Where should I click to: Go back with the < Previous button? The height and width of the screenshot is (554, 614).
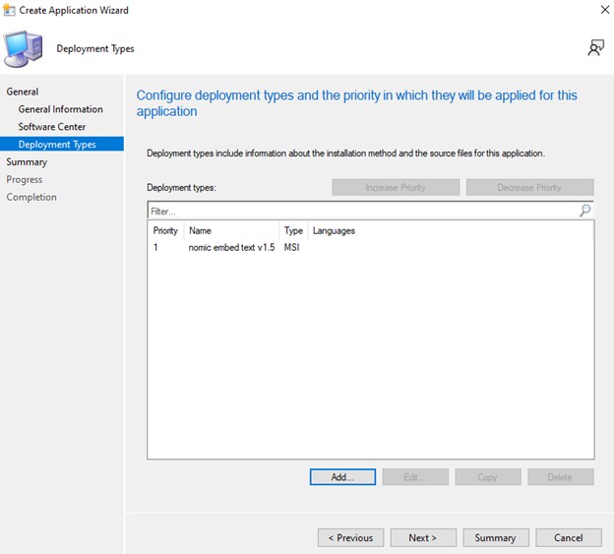tap(350, 537)
